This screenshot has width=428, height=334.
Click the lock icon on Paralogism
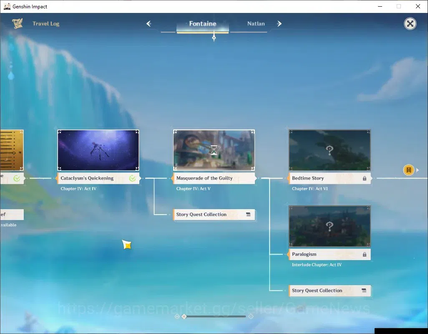coord(365,254)
